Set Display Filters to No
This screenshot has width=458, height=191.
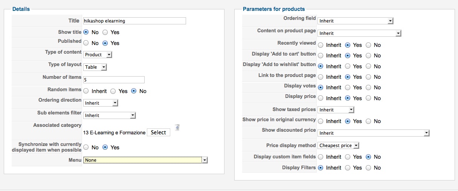pos(368,168)
